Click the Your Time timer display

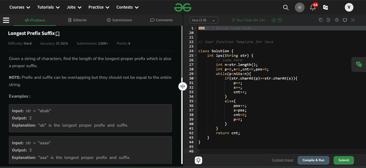248,20
